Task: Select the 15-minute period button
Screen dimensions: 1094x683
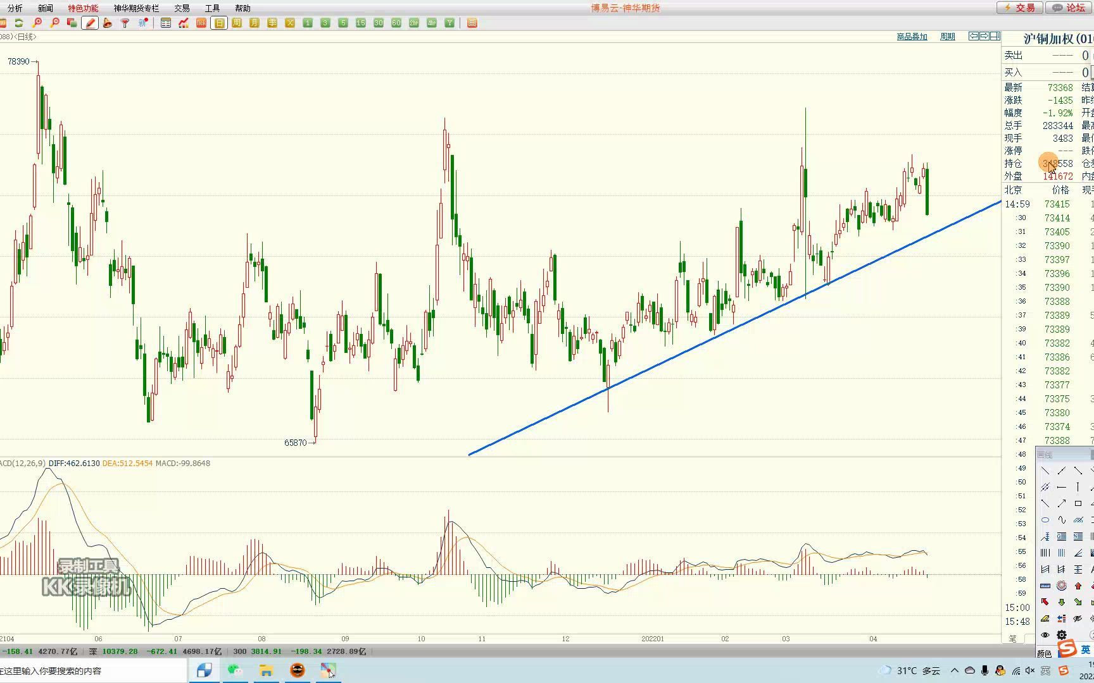Action: tap(361, 23)
